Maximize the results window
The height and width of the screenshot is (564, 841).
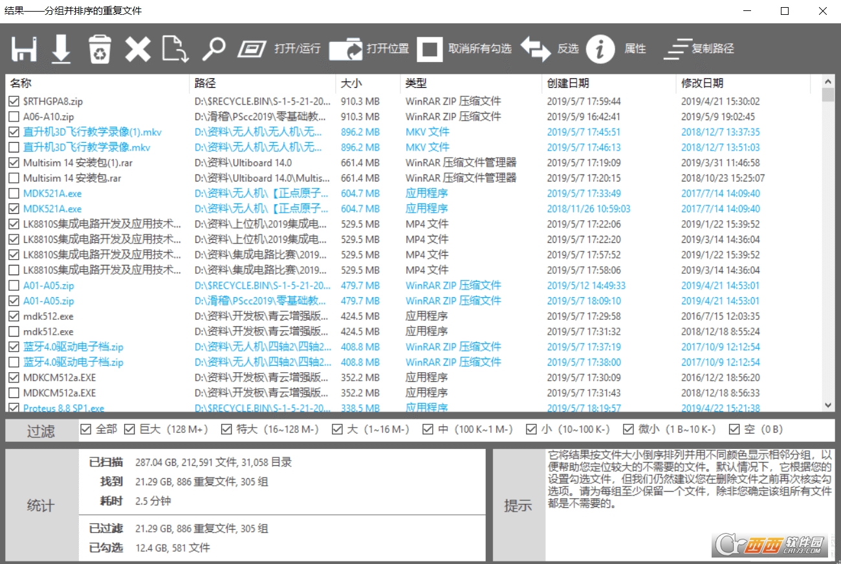pyautogui.click(x=785, y=11)
